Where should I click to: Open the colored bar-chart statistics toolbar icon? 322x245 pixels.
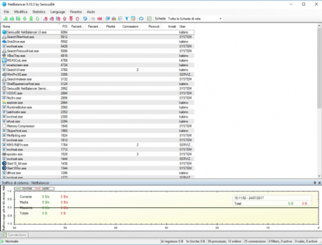(x=114, y=19)
